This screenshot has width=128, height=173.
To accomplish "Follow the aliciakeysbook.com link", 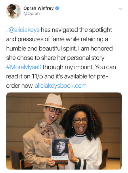I will click(x=61, y=86).
